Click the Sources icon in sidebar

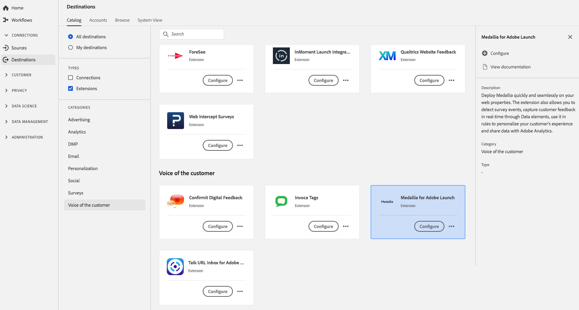(x=6, y=48)
